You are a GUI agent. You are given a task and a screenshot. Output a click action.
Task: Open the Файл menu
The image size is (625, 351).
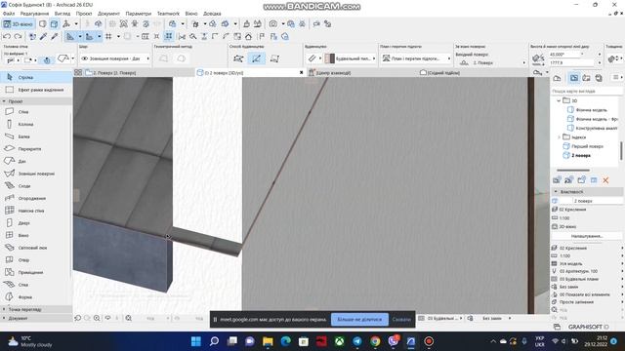click(9, 14)
